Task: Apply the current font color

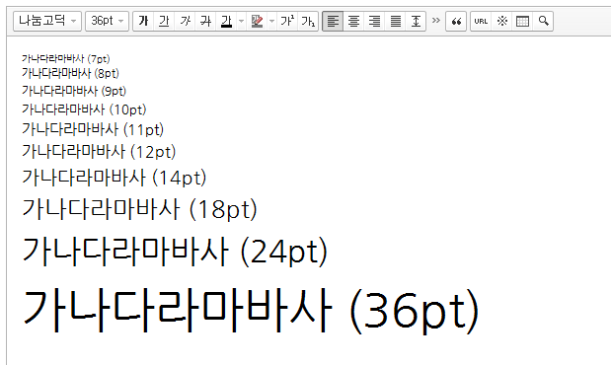Action: coord(226,21)
